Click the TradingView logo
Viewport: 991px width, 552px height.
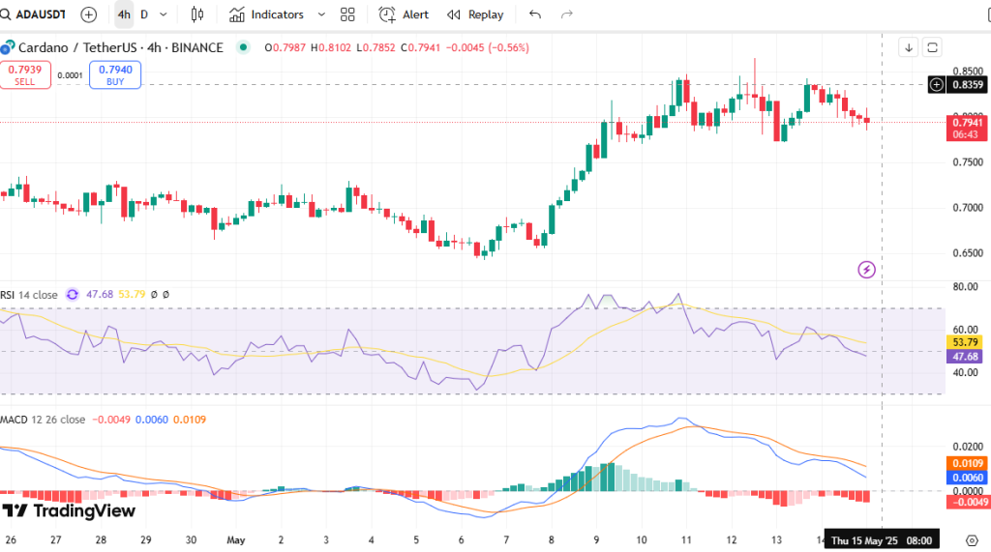click(69, 510)
